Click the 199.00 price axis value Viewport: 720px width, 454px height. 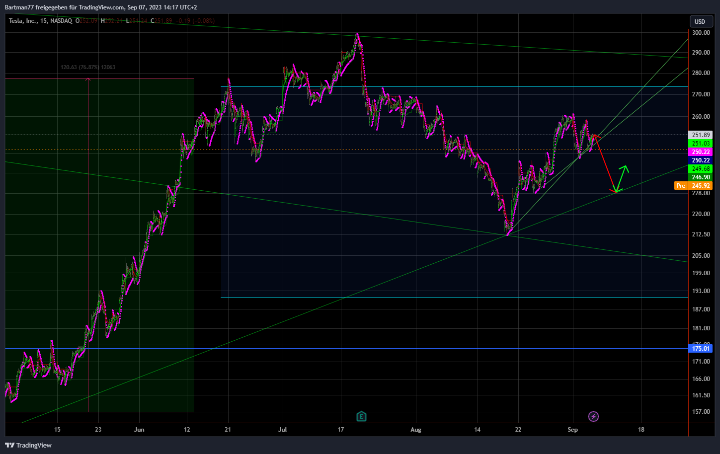click(x=701, y=273)
